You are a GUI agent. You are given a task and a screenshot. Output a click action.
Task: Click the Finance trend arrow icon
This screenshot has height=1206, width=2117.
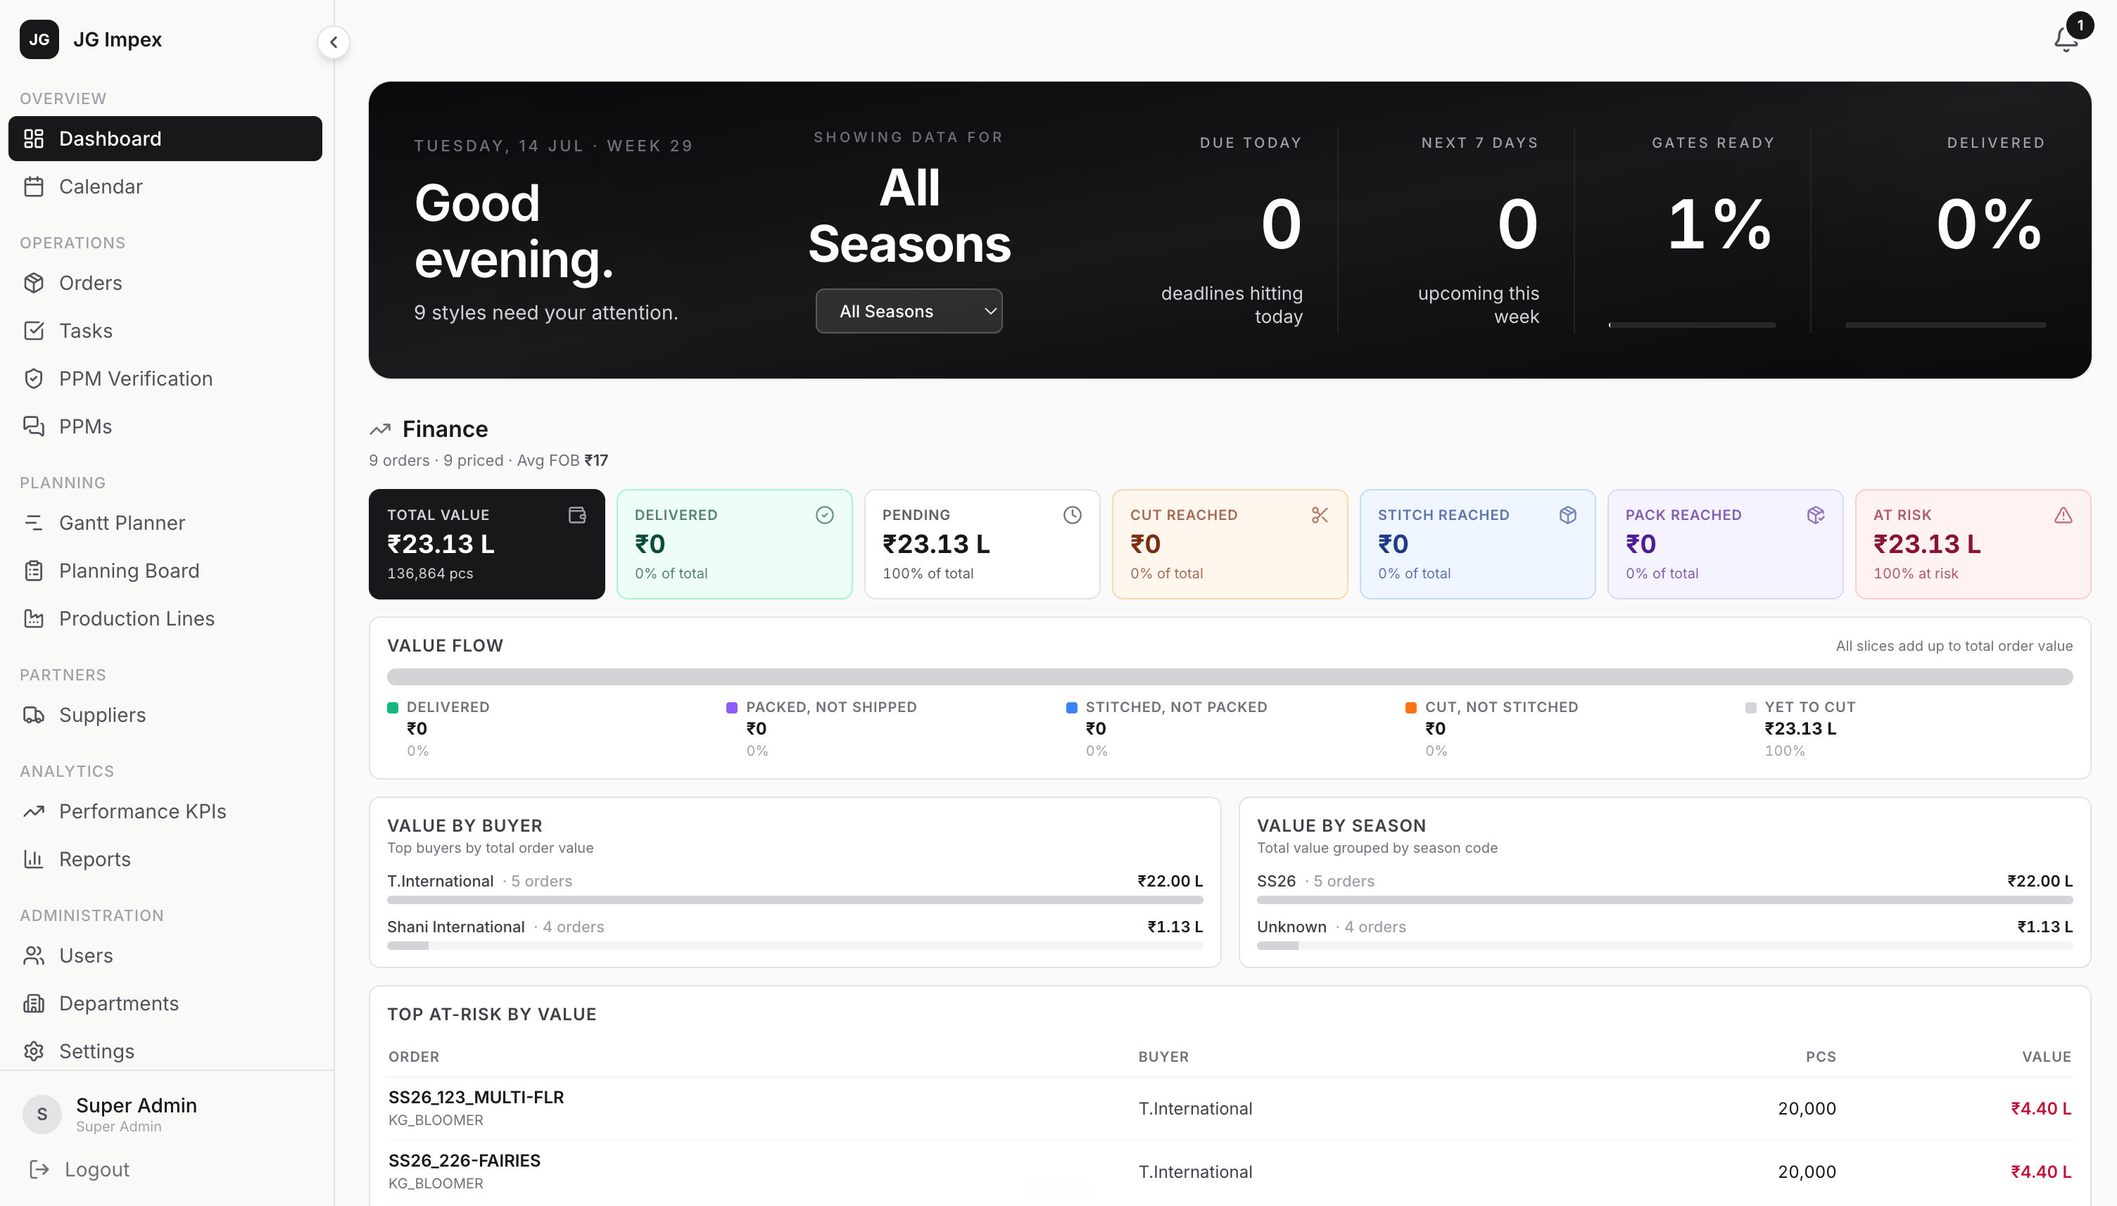[380, 429]
